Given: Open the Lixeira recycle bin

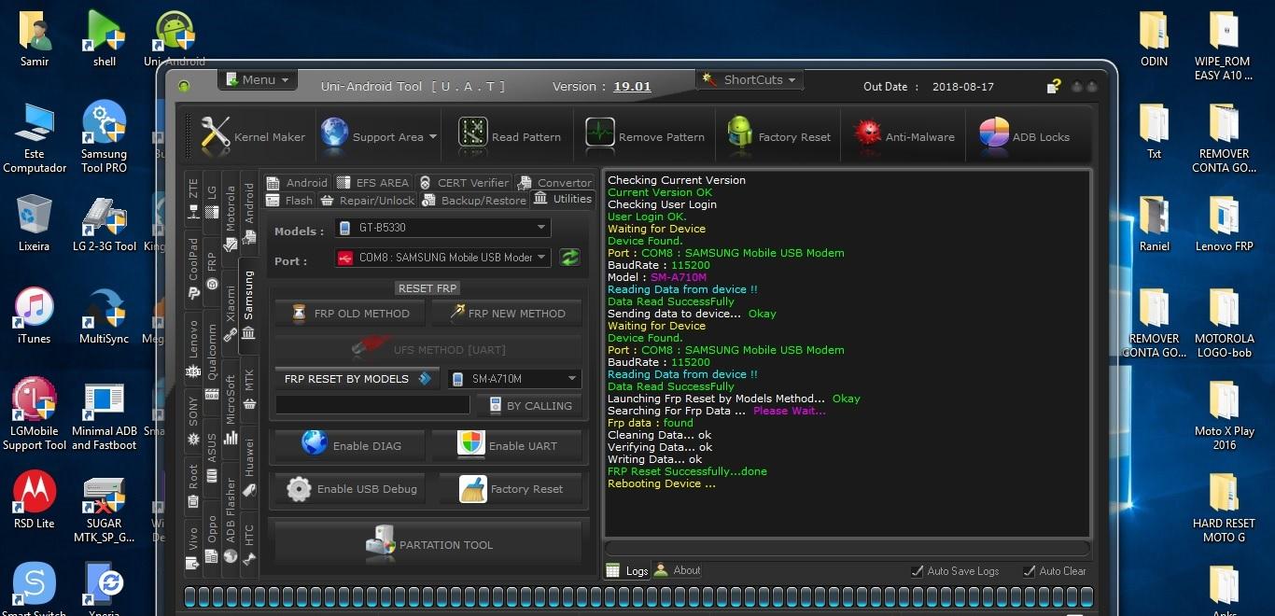Looking at the screenshot, I should (x=35, y=224).
